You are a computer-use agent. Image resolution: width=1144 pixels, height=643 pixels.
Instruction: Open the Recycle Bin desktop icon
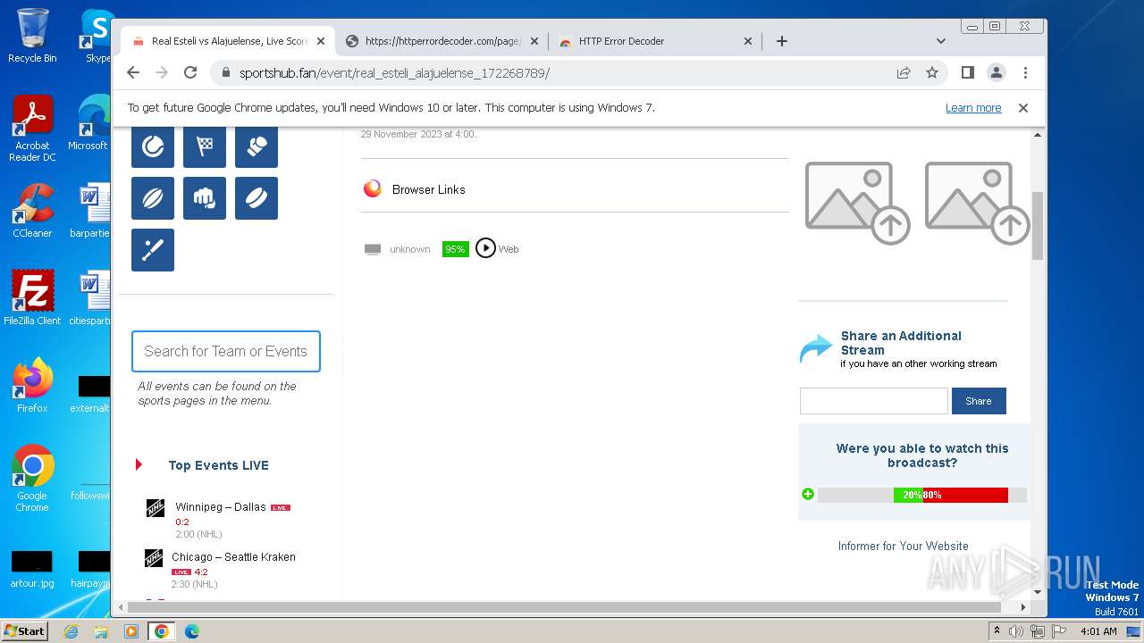click(x=32, y=36)
